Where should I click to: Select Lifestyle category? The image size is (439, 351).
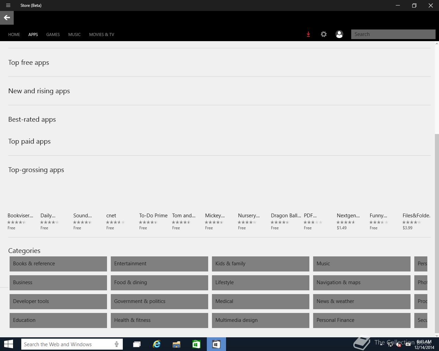click(261, 282)
